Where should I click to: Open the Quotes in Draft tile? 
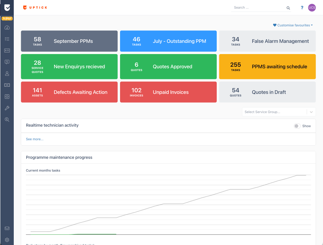(267, 92)
